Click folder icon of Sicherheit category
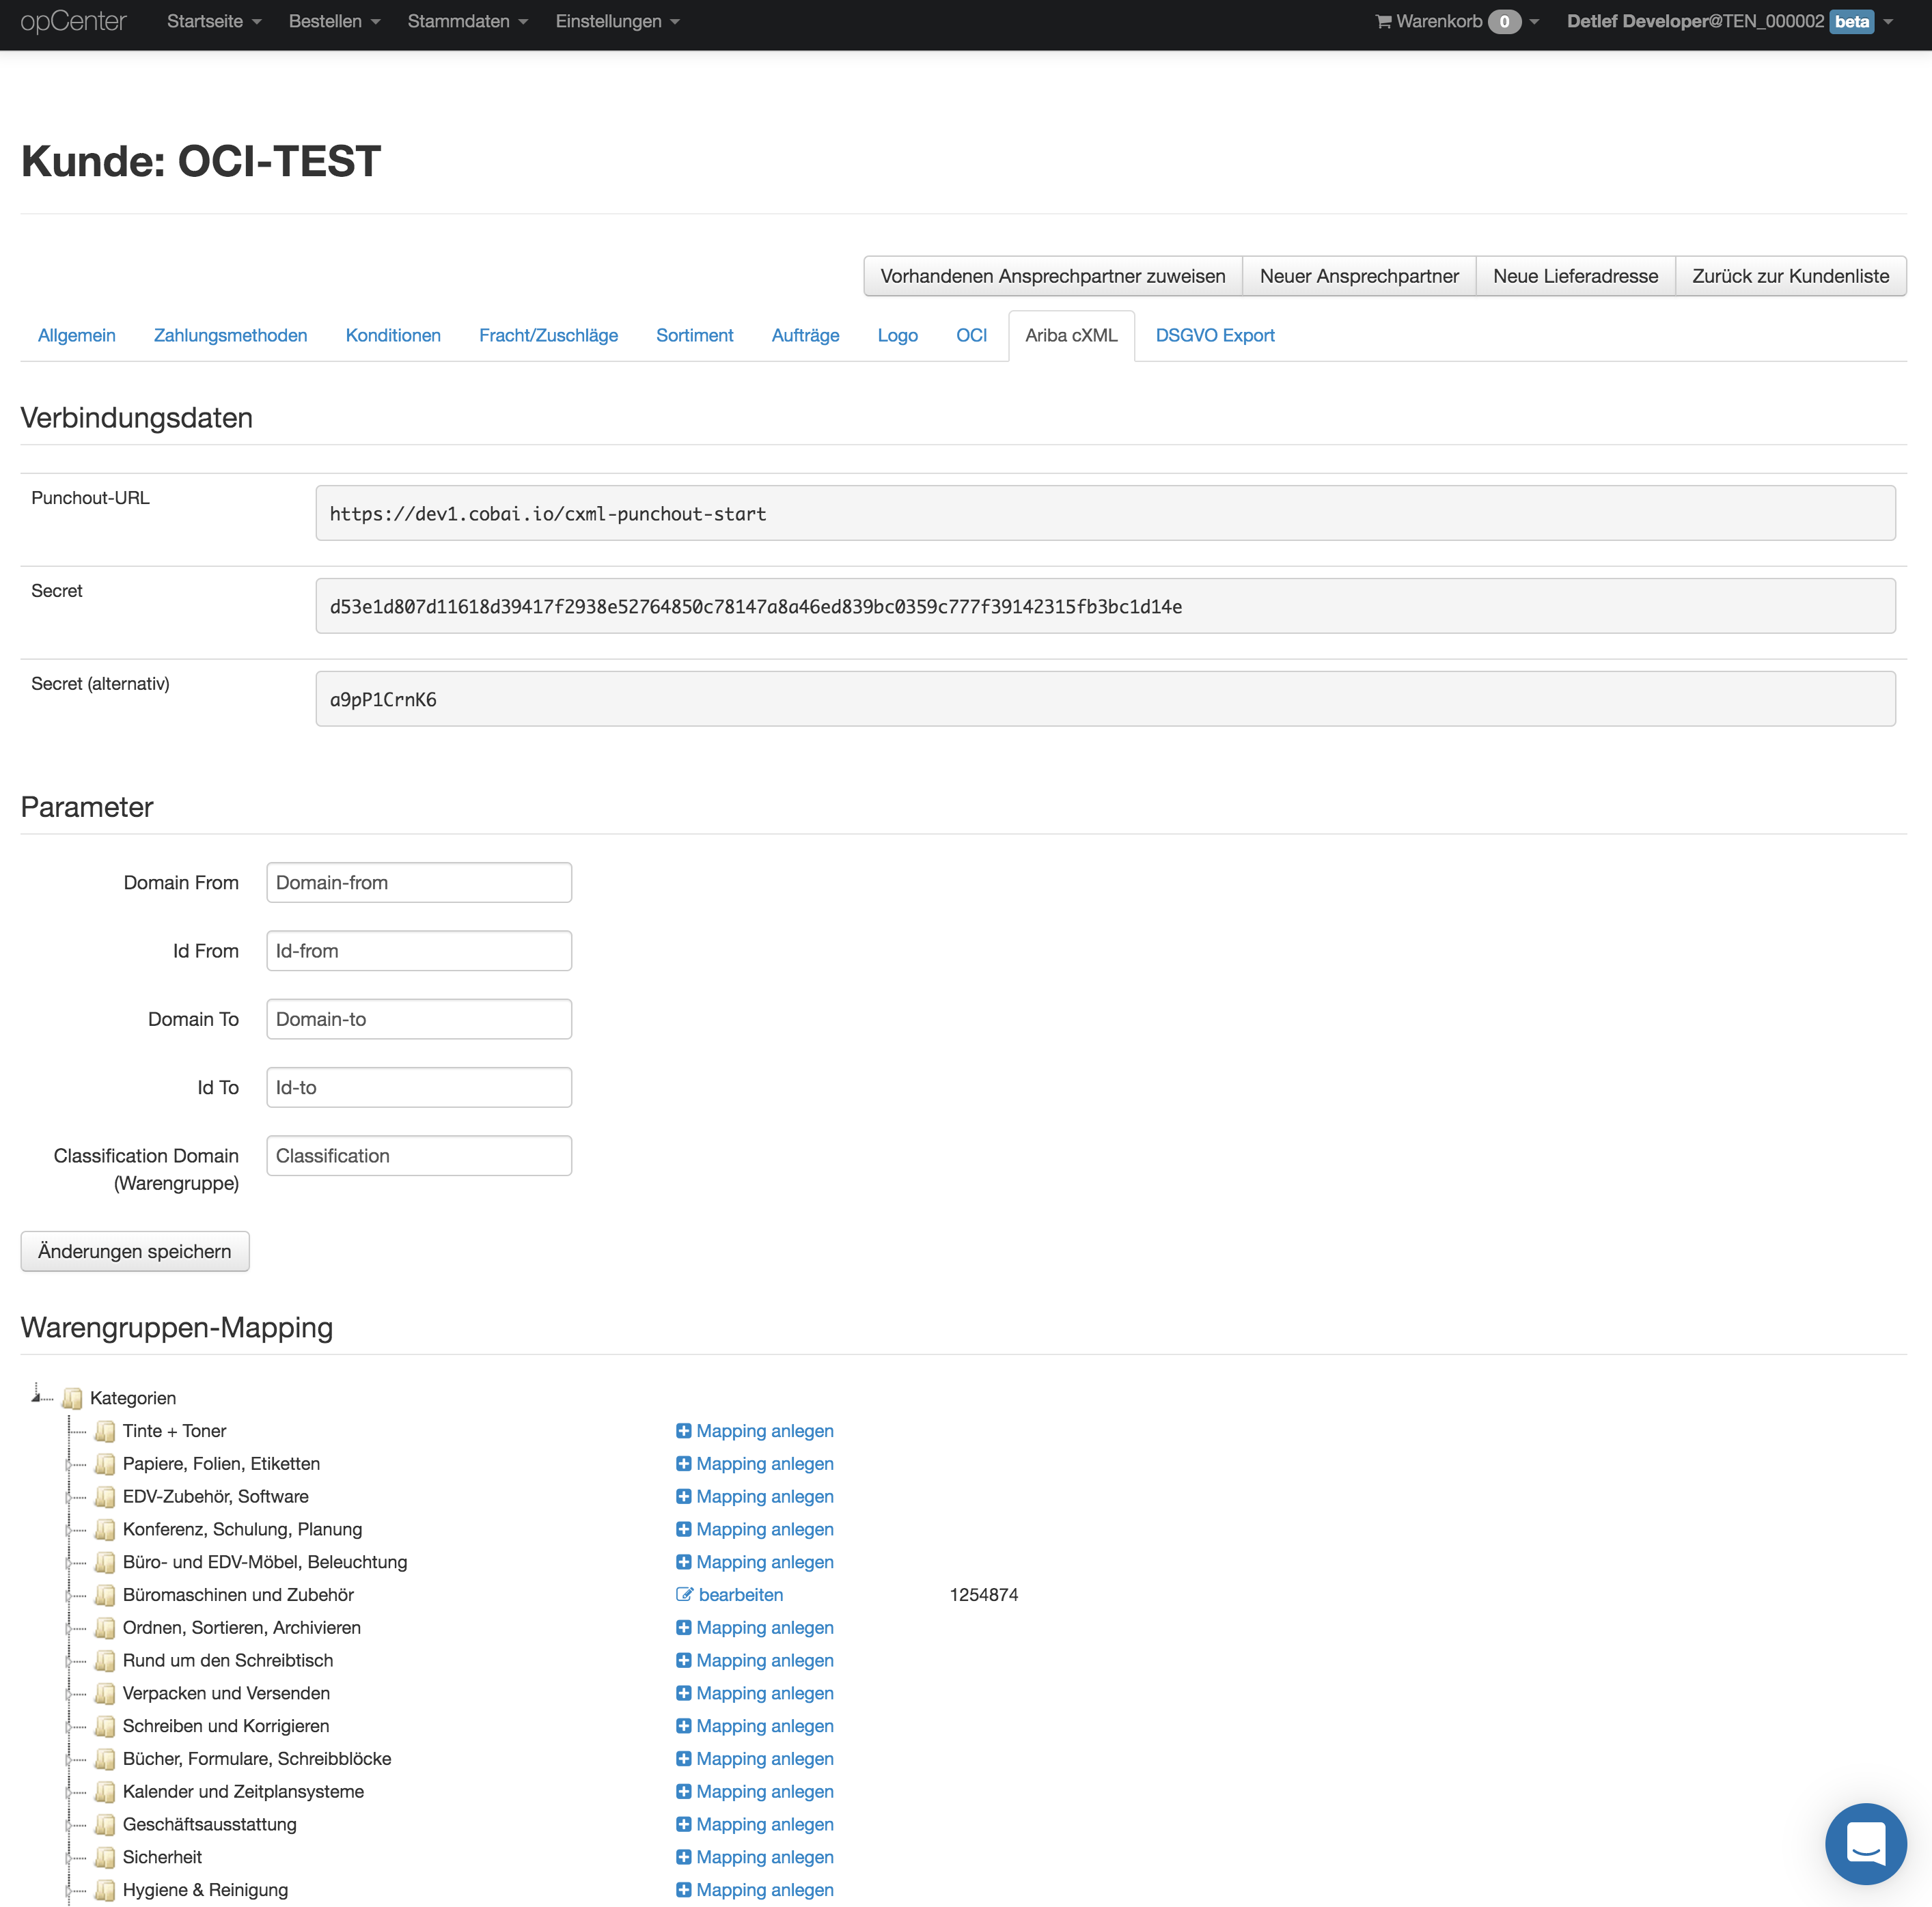 pos(105,1857)
